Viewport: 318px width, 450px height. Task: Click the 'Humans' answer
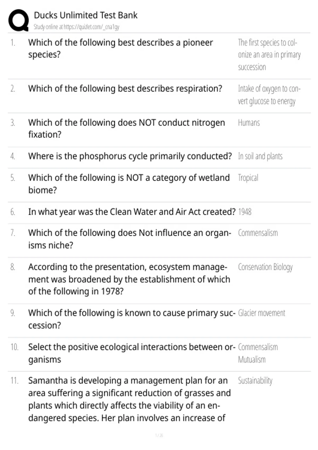click(x=249, y=123)
